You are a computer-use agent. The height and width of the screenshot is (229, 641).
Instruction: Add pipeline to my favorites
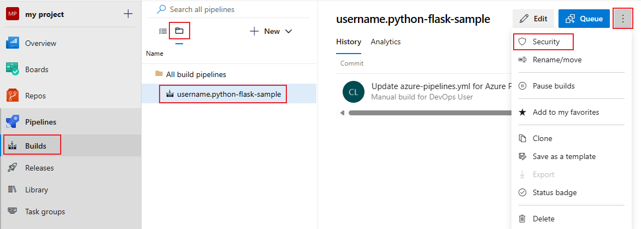coord(566,112)
